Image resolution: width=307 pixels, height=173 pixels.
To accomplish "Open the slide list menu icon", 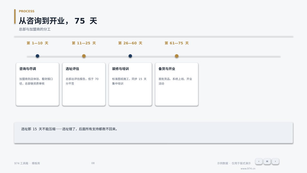I will click(267, 161).
